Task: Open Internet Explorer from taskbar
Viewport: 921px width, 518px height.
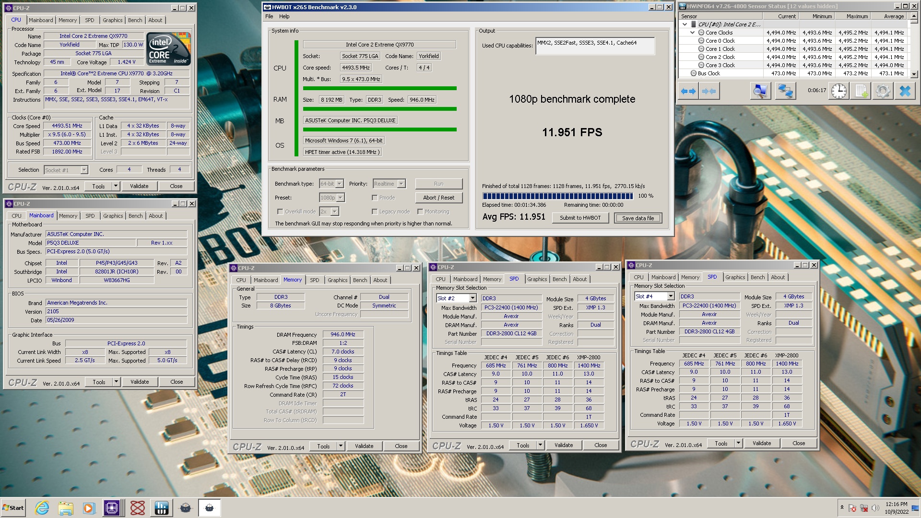Action: point(42,508)
